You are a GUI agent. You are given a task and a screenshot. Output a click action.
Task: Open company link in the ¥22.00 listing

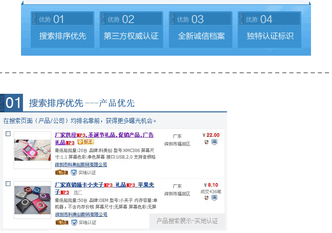81,165
